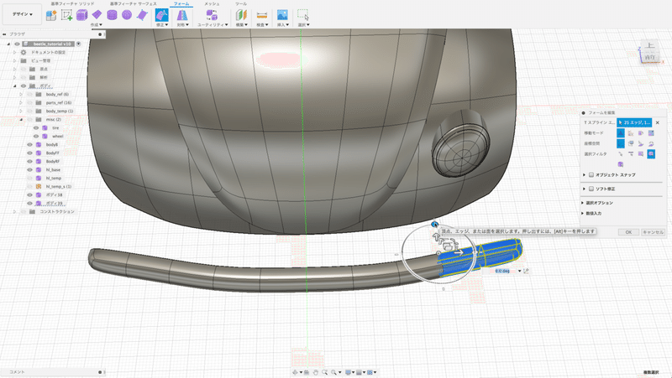672x378 pixels.
Task: Click the Inspect measure icon
Action: [x=262, y=15]
